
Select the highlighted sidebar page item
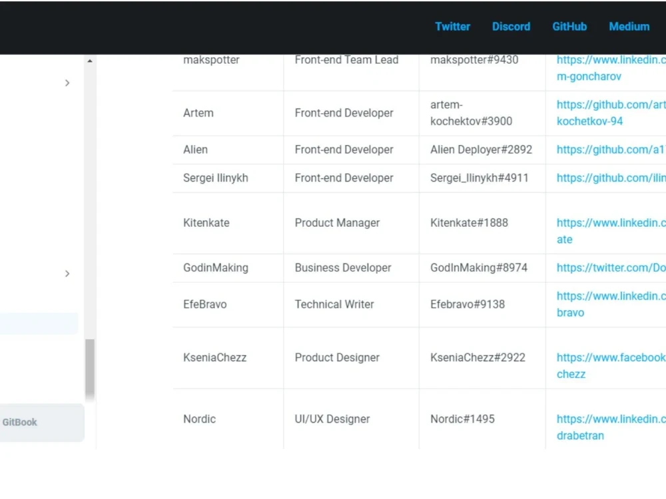click(39, 323)
